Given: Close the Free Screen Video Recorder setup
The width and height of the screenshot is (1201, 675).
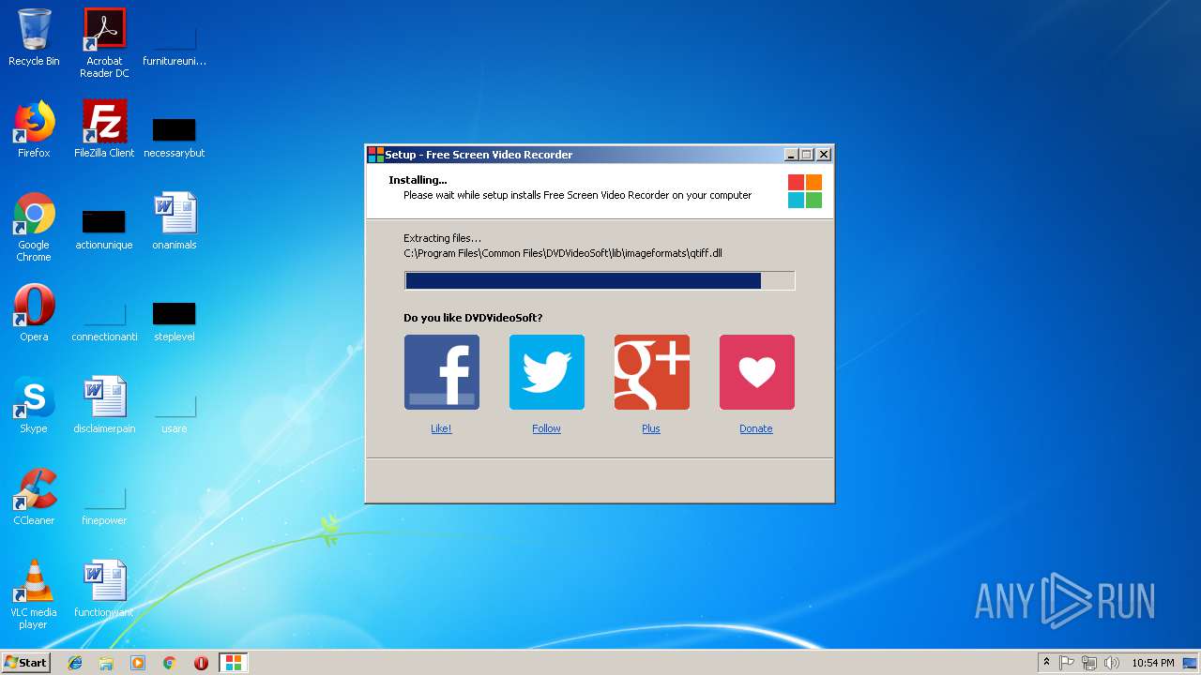Looking at the screenshot, I should click(x=824, y=155).
